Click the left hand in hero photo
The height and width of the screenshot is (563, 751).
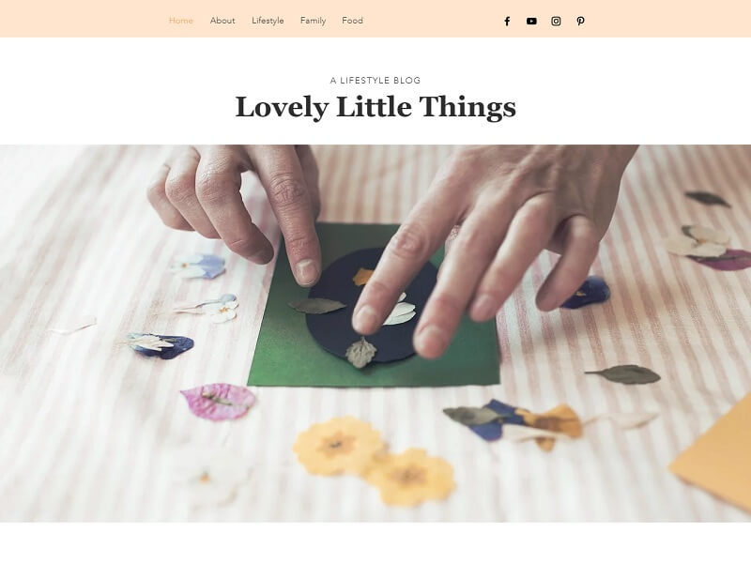[235, 210]
